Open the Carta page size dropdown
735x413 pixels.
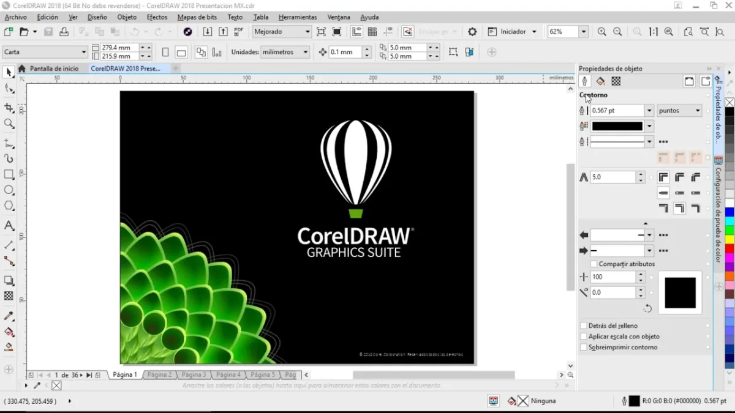(x=45, y=52)
